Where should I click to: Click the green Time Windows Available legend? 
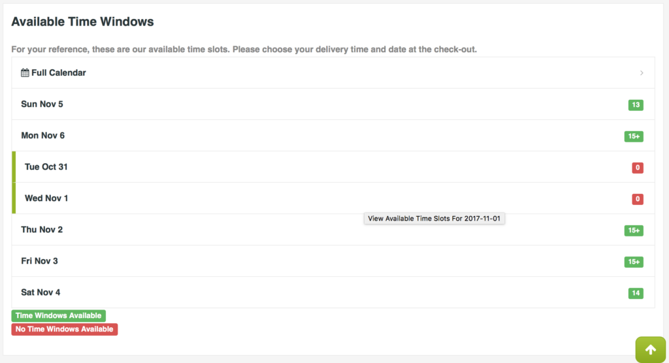59,316
